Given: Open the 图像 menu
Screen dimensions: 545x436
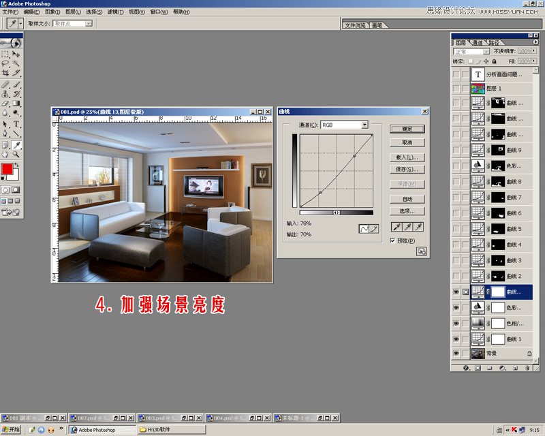Looking at the screenshot, I should click(52, 12).
